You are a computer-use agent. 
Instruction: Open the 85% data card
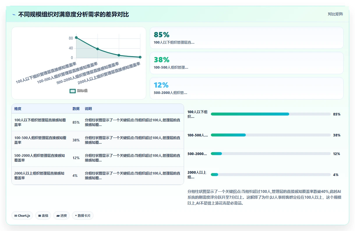point(246,38)
